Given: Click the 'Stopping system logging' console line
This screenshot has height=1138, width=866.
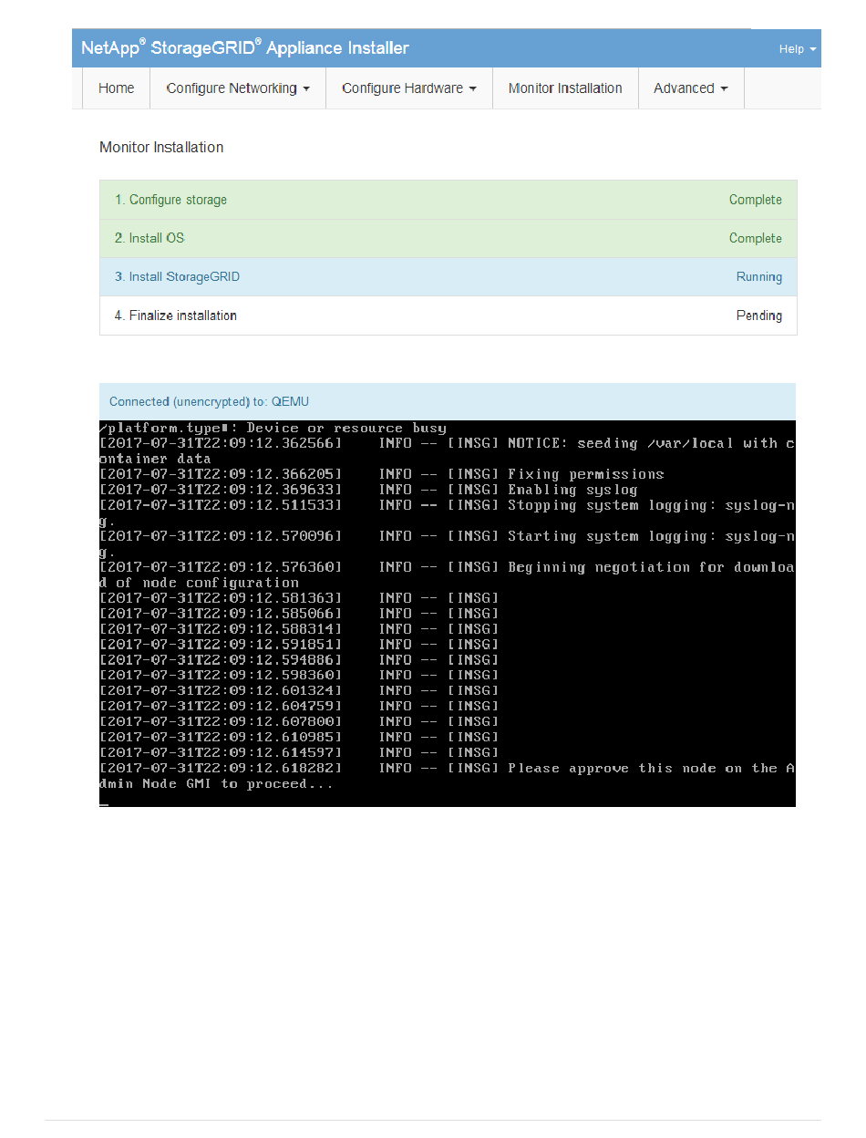Looking at the screenshot, I should point(448,512).
